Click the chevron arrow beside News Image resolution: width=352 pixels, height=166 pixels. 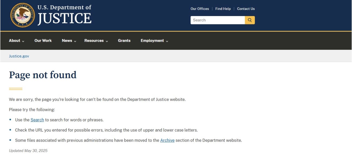pyautogui.click(x=75, y=41)
